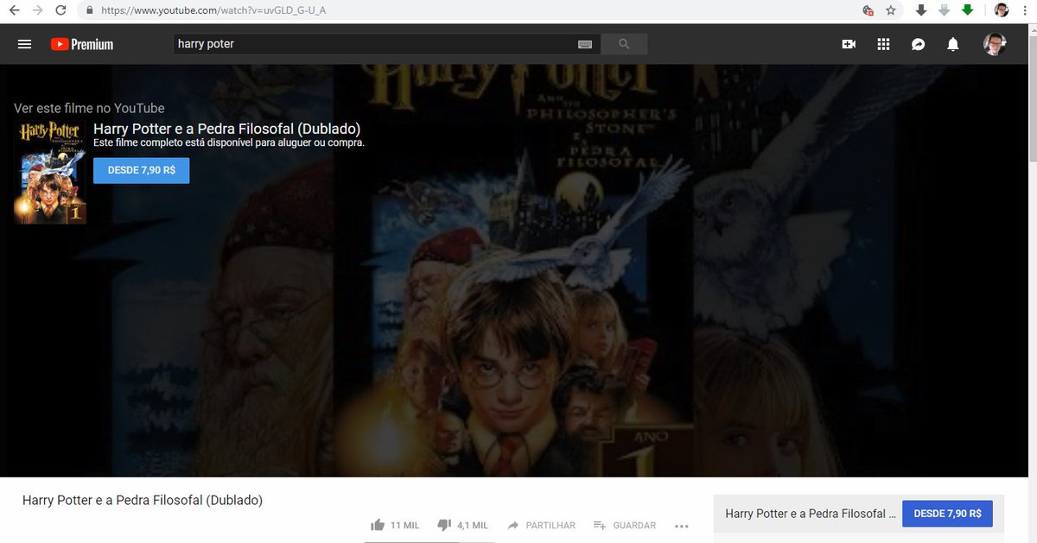This screenshot has width=1037, height=543.
Task: Like the video with thumbs up icon
Action: pyautogui.click(x=377, y=525)
